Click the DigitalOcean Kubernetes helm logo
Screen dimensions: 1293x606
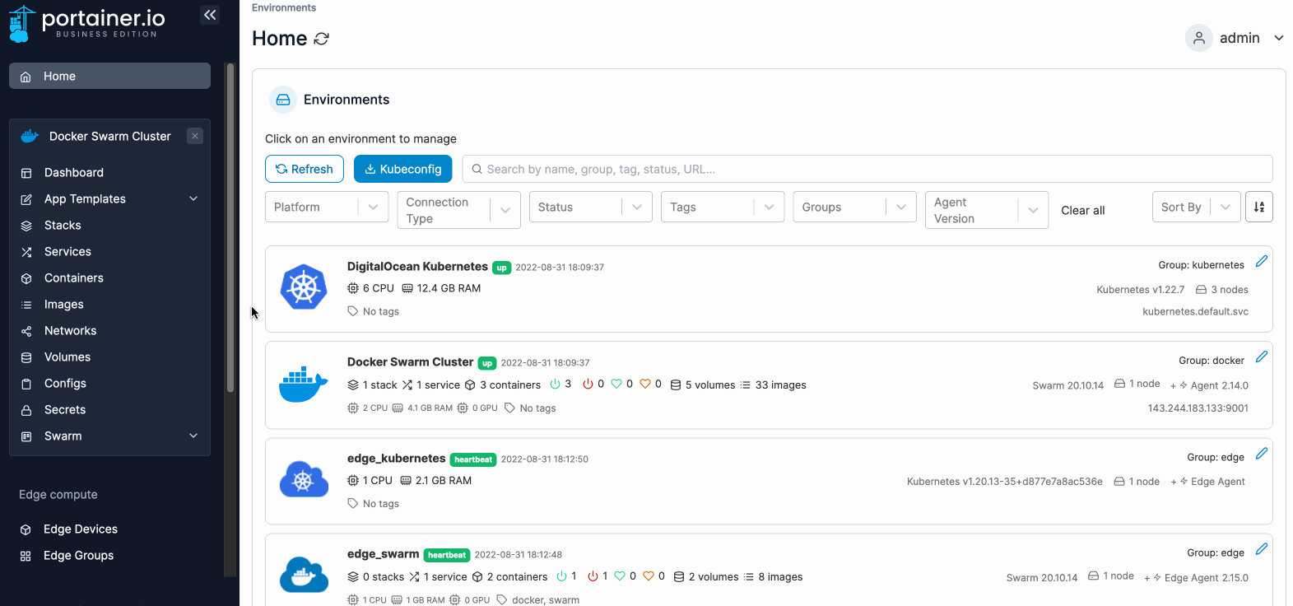(x=304, y=287)
